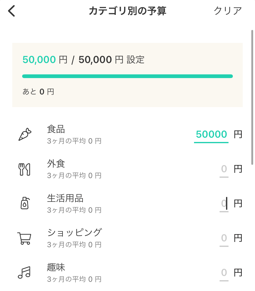Click the 生活用品 budget amount field
The image size is (255, 291).
click(224, 204)
